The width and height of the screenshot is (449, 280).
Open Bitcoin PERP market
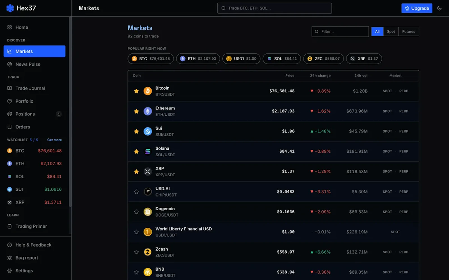[404, 91]
